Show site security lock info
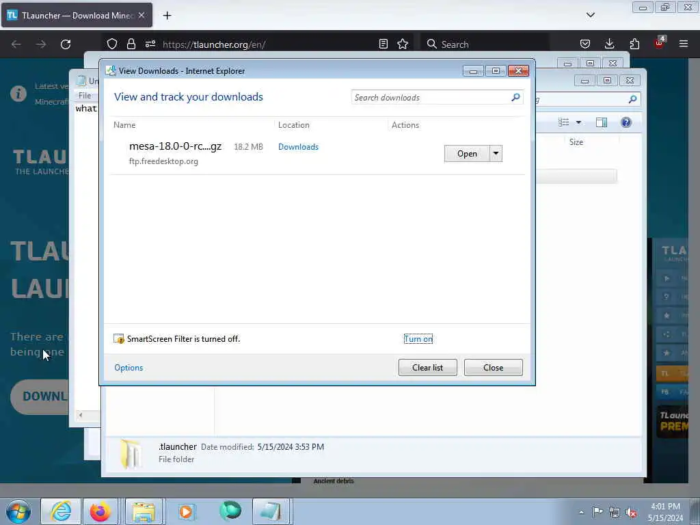700x525 pixels. [131, 44]
